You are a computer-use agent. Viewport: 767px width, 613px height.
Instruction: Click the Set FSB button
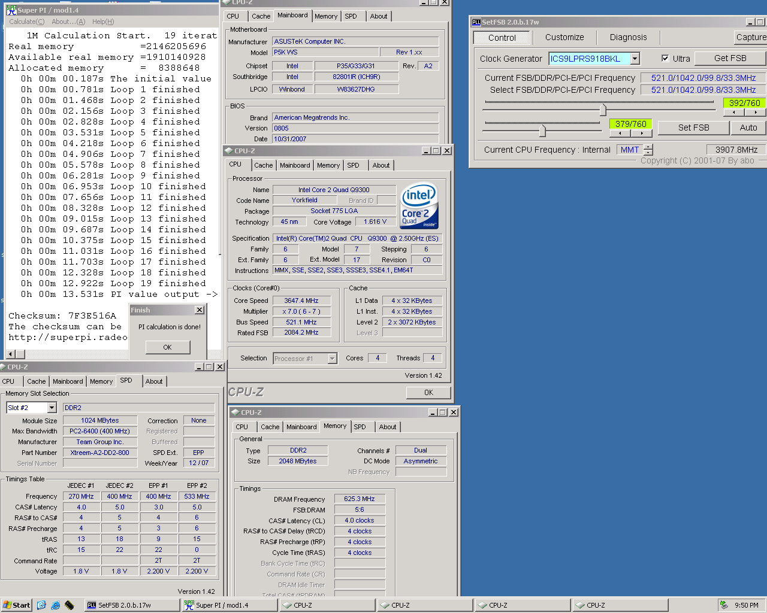(694, 128)
